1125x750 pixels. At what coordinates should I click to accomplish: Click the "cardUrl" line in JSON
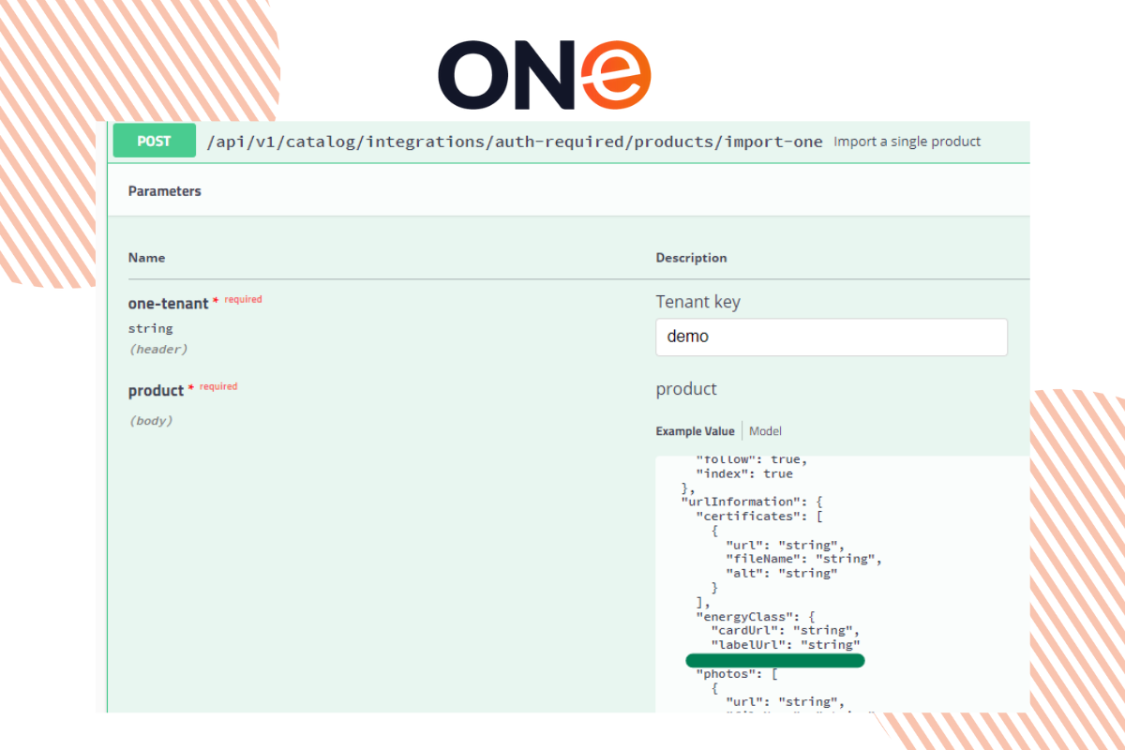click(786, 630)
